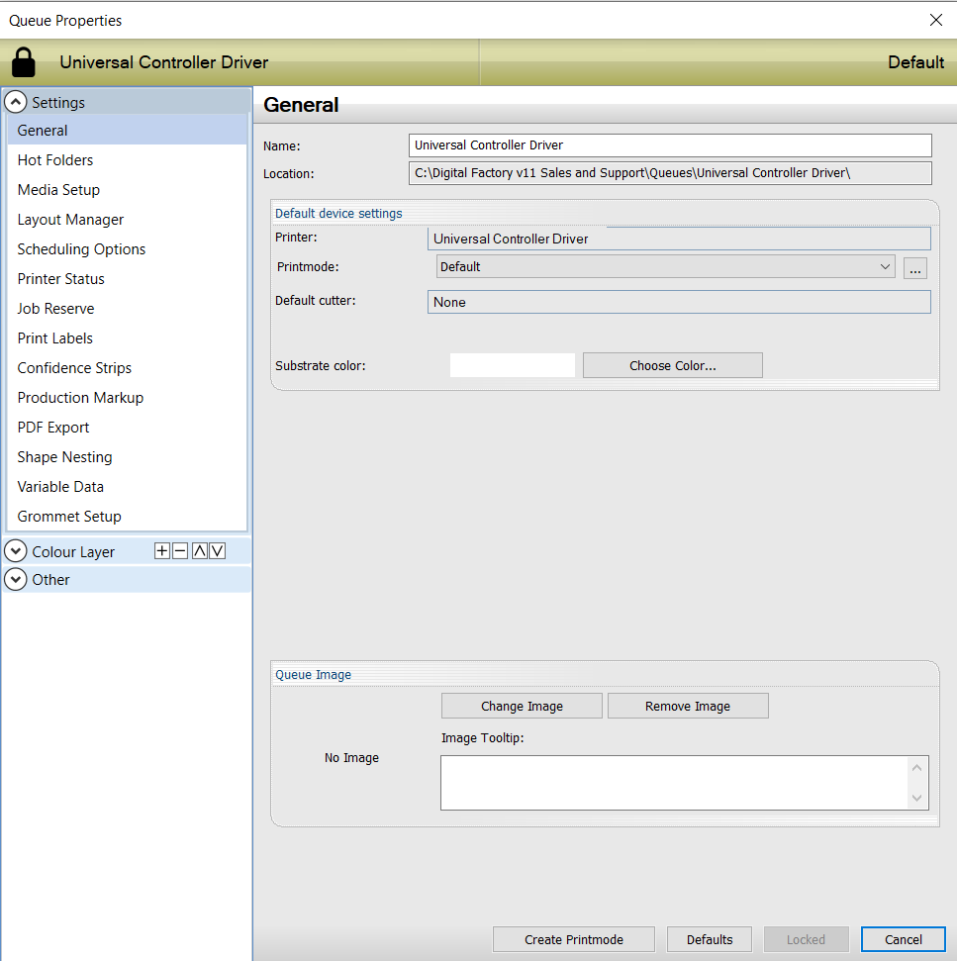The height and width of the screenshot is (961, 957).
Task: Click into the Name text field
Action: [670, 145]
